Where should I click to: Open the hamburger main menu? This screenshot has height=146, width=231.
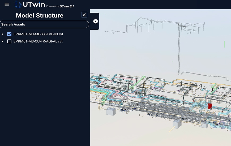click(x=7, y=4)
